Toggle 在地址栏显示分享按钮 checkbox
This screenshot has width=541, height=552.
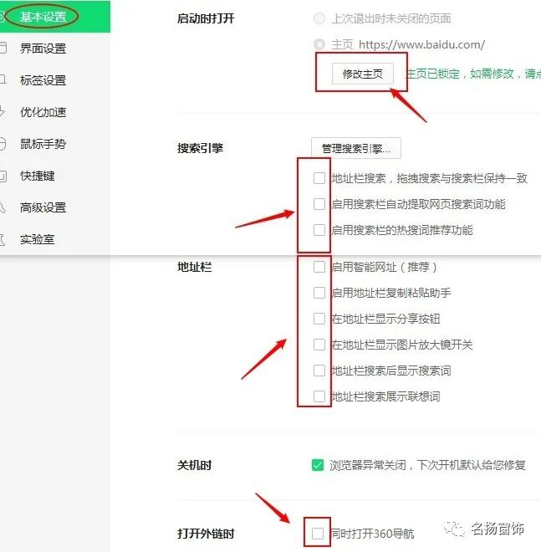click(x=319, y=319)
